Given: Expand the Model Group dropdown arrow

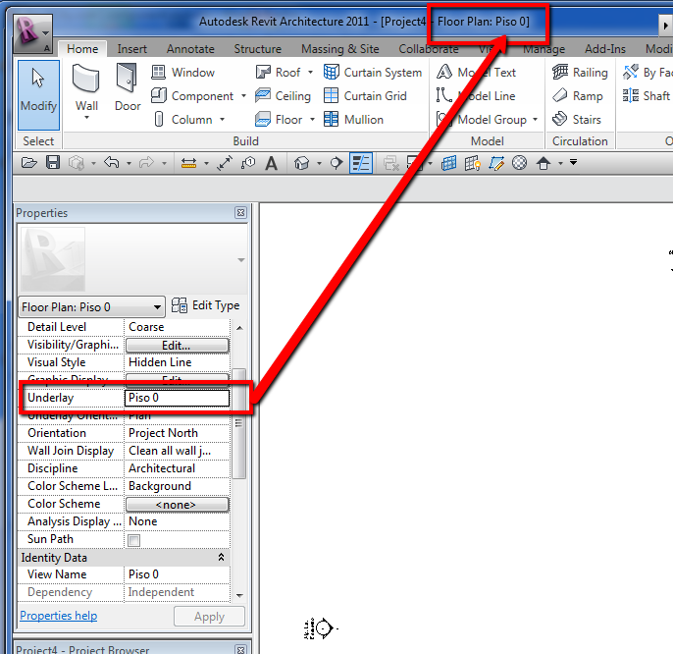Looking at the screenshot, I should coord(535,120).
